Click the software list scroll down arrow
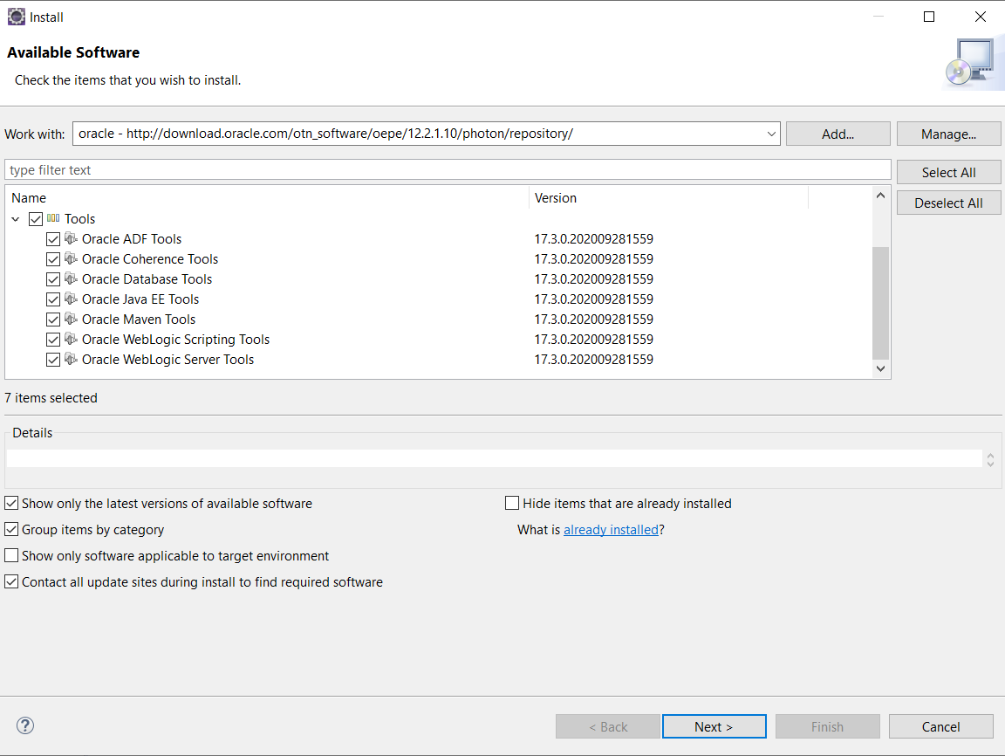This screenshot has width=1005, height=756. pyautogui.click(x=880, y=368)
